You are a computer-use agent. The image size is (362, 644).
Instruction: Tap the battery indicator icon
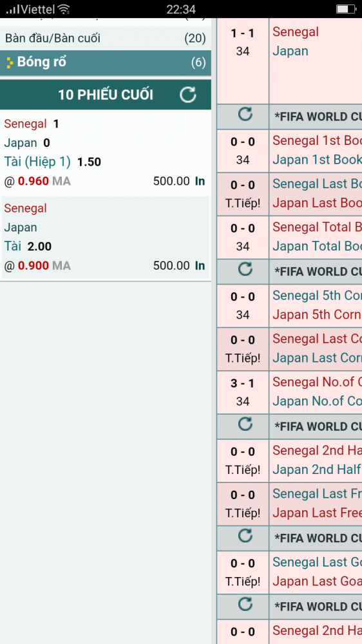345,9
